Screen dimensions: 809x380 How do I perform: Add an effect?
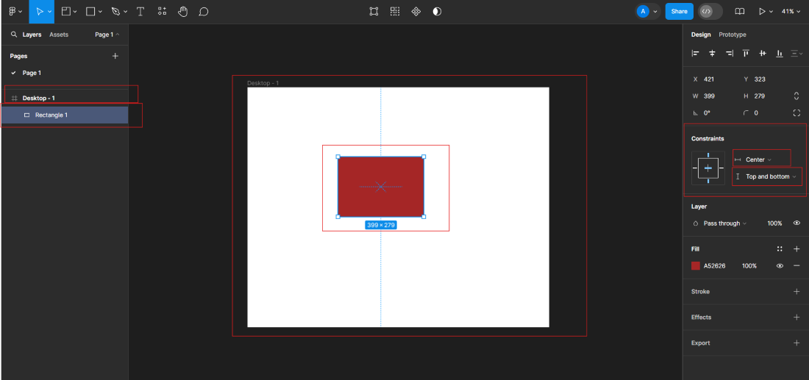[796, 317]
